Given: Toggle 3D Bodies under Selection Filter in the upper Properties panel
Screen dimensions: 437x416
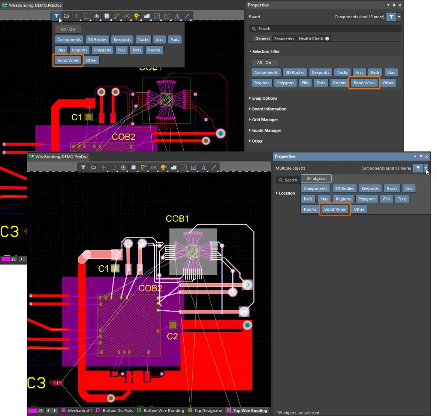Looking at the screenshot, I should (295, 73).
